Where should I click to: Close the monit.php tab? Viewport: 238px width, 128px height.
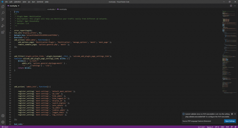[x=19, y=6]
